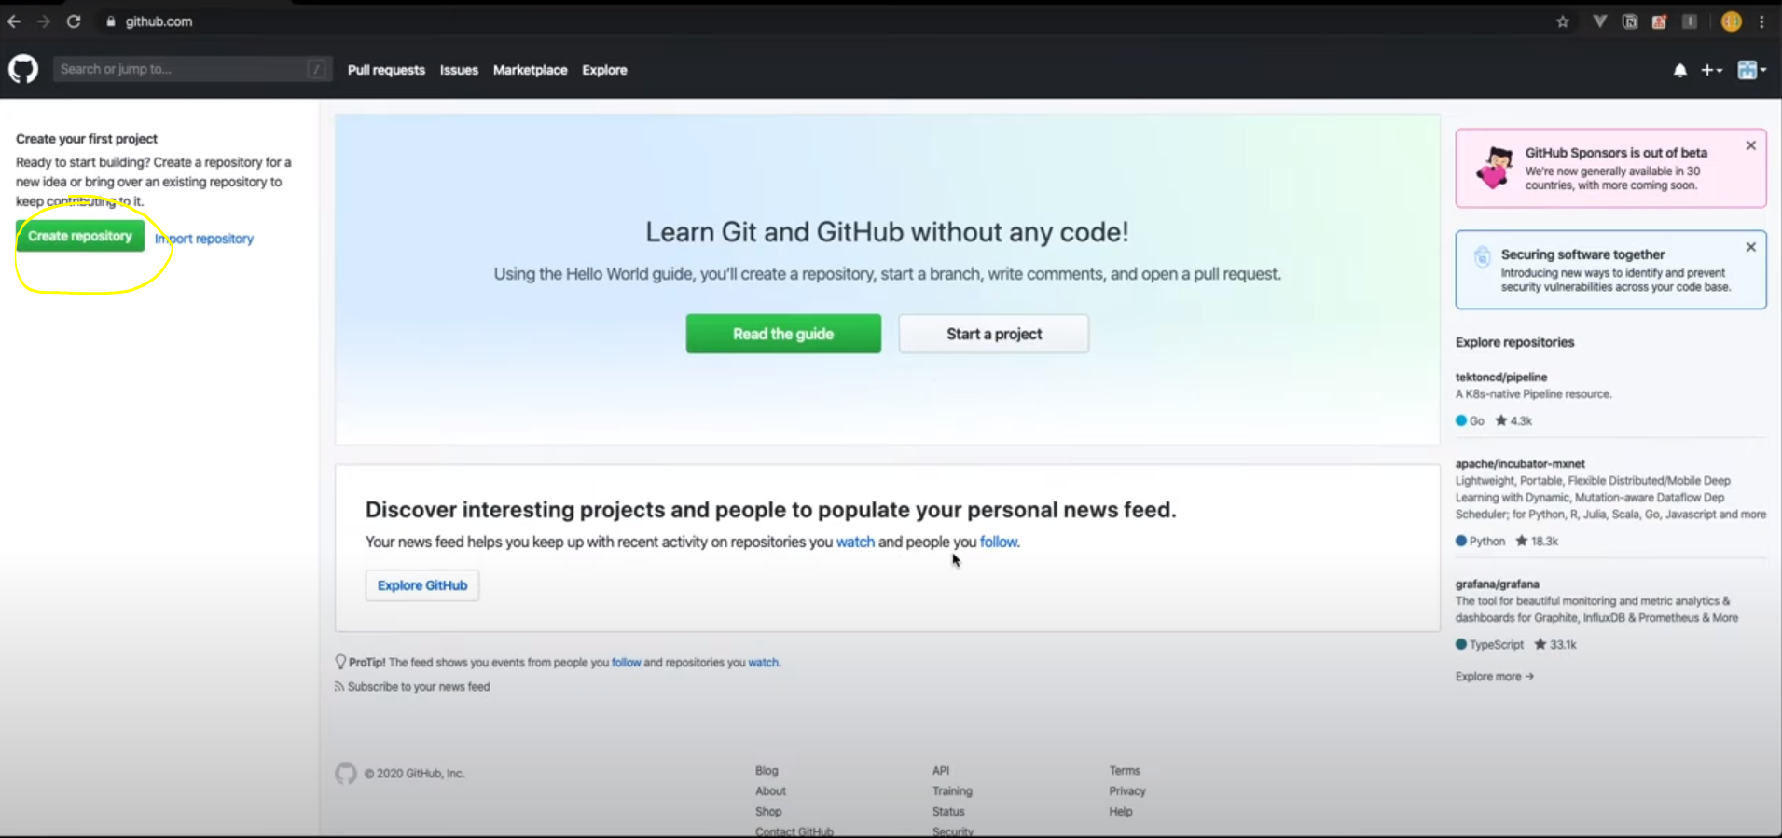Image resolution: width=1782 pixels, height=838 pixels.
Task: Open Pull requests in the header
Action: tap(386, 70)
